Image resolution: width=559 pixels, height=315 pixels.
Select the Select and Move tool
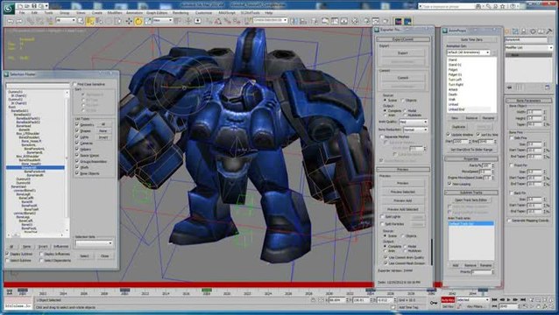tap(129, 21)
